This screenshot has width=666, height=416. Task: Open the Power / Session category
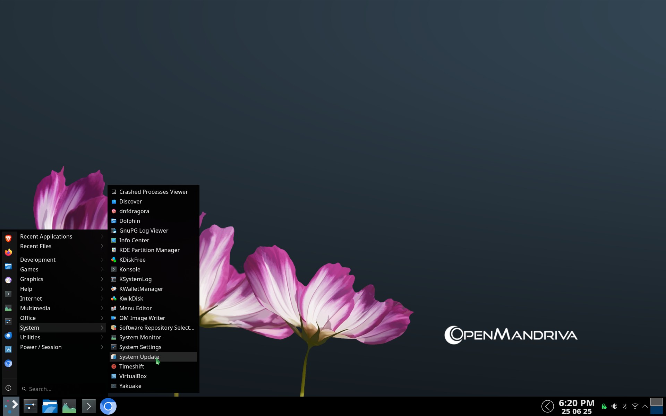62,347
